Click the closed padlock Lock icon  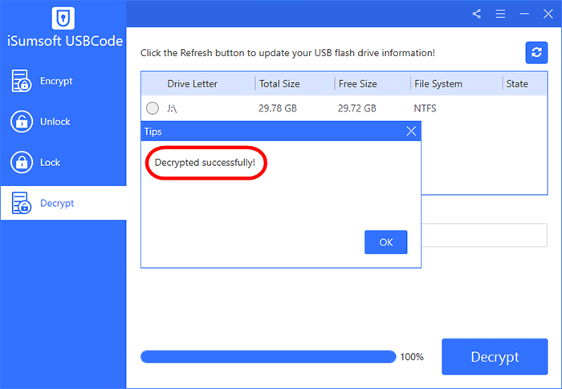(22, 162)
